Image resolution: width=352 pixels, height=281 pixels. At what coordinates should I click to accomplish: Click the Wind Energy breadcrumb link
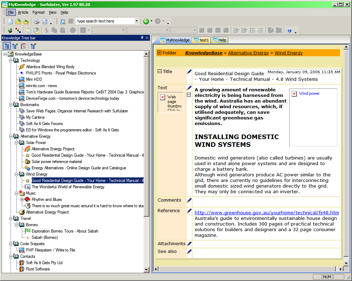pyautogui.click(x=289, y=53)
